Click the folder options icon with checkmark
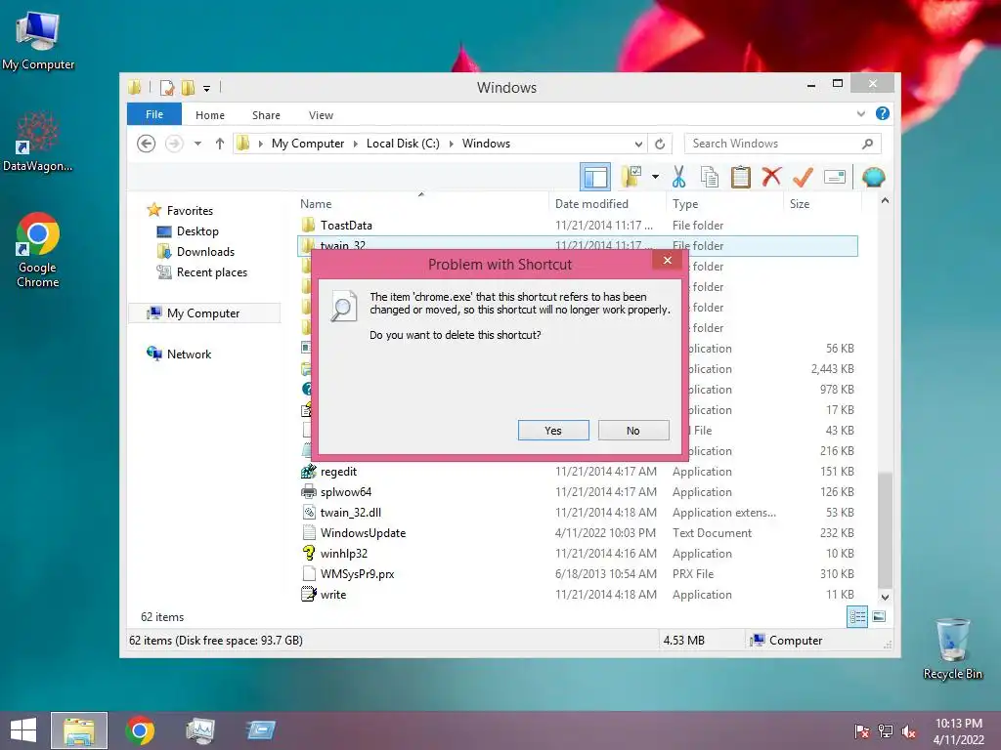This screenshot has height=750, width=1001. click(631, 177)
